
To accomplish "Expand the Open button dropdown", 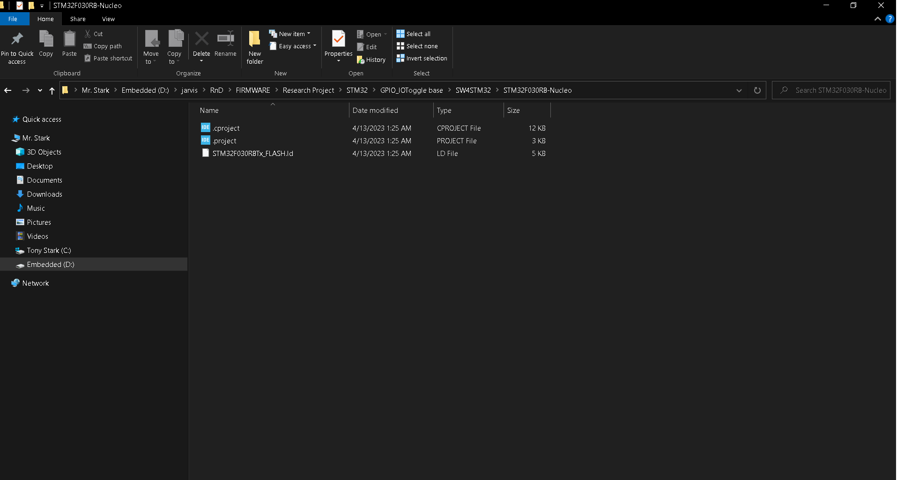I will [385, 34].
